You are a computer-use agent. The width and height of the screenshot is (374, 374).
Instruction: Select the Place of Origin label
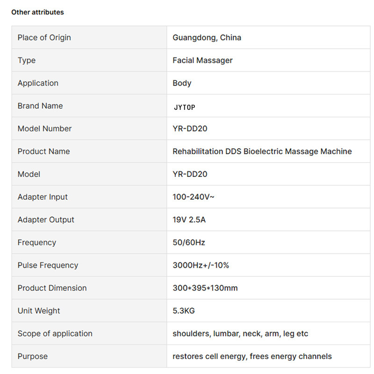click(44, 38)
